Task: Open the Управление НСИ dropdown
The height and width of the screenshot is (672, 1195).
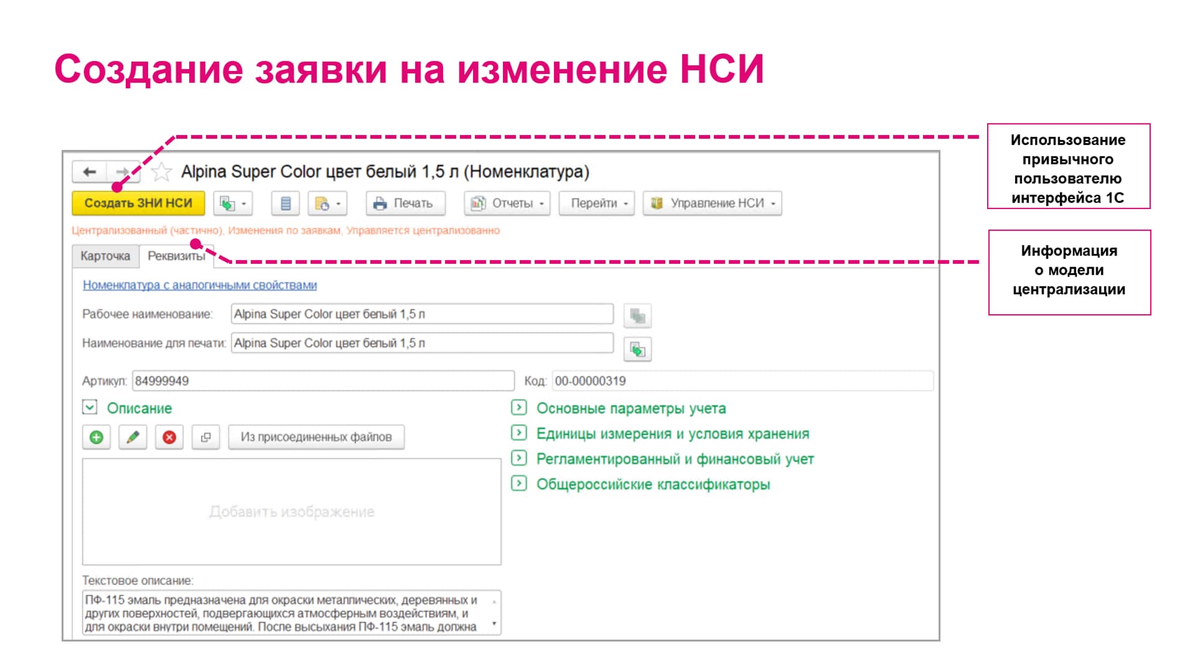Action: (x=713, y=203)
